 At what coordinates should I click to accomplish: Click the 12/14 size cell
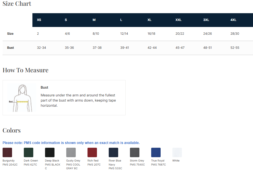coord(124,34)
